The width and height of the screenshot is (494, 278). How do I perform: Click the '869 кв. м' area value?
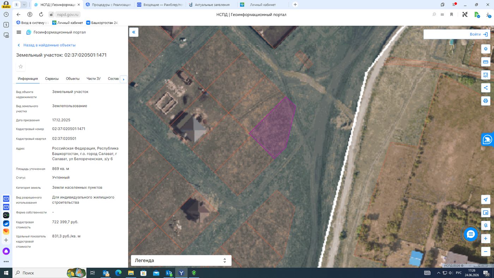(61, 169)
